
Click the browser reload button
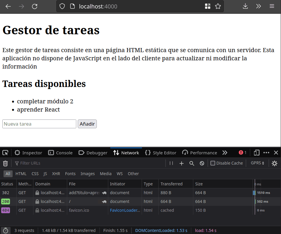[35, 6]
